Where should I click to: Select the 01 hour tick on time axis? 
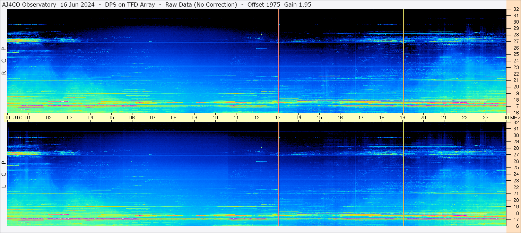pos(28,118)
